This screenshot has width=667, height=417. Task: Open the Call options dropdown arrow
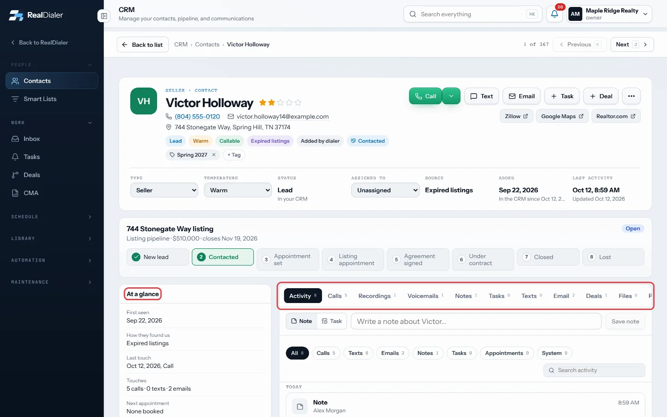click(451, 96)
